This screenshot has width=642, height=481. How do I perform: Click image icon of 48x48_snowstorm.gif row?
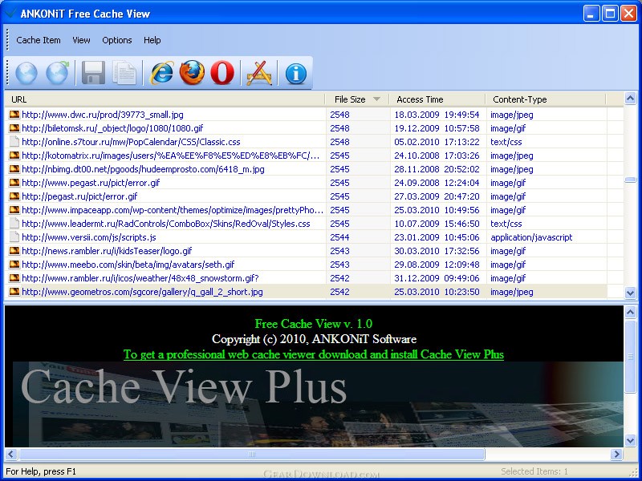14,278
